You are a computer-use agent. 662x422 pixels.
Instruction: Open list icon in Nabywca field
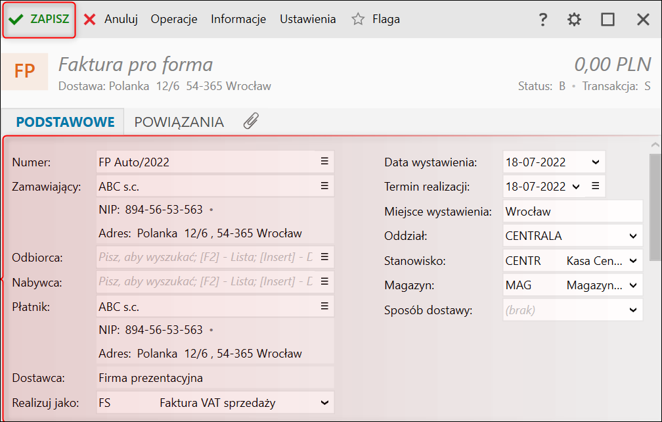point(324,281)
